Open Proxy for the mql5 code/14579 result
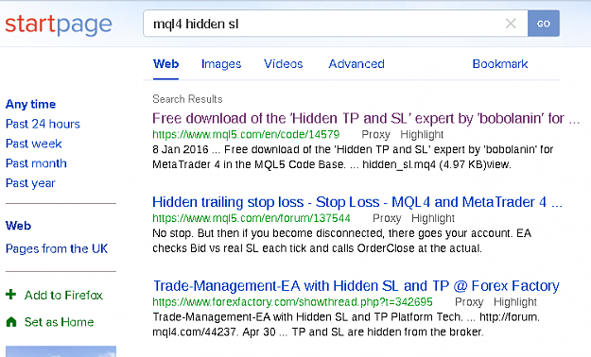The width and height of the screenshot is (591, 357). (375, 134)
